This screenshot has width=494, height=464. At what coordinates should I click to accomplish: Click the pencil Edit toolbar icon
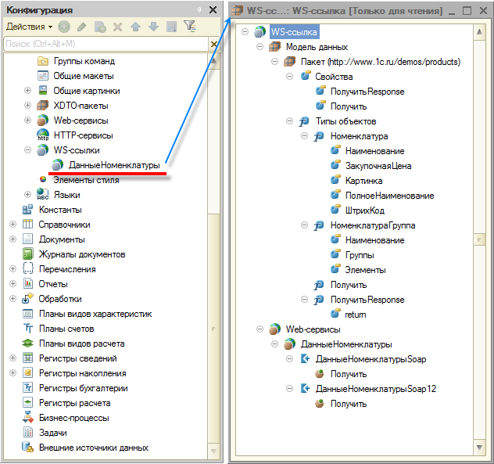click(x=82, y=27)
